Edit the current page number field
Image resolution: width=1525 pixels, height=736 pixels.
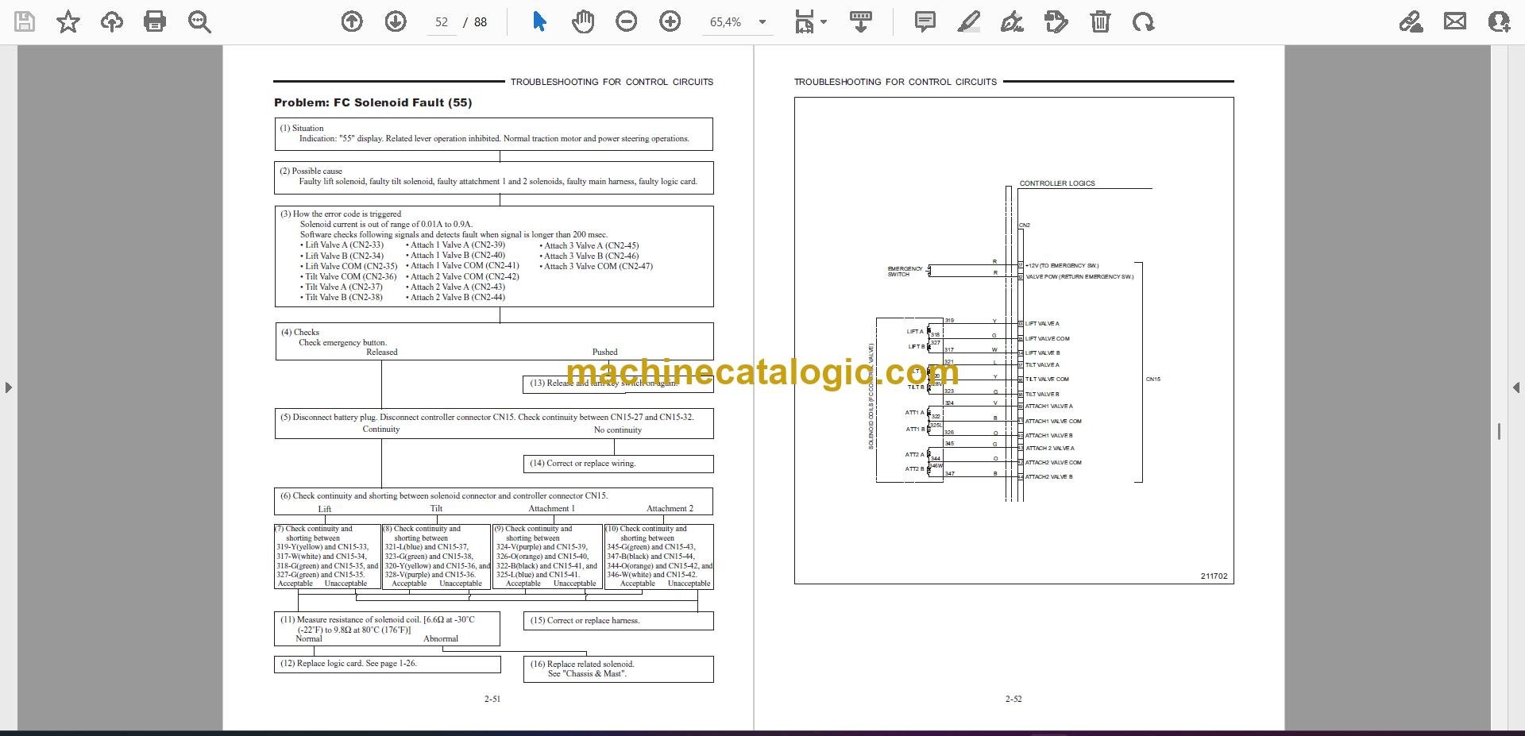(442, 22)
